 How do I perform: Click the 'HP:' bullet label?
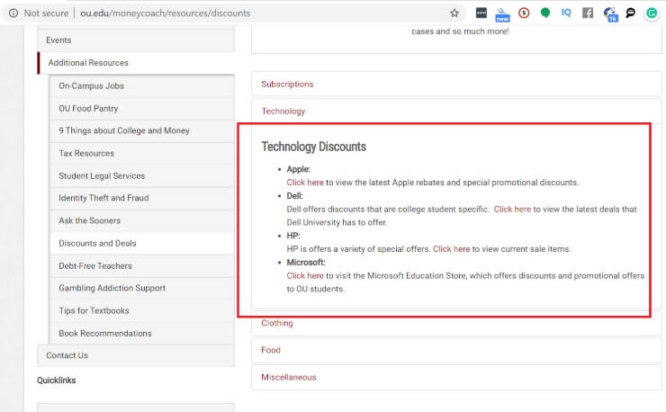click(x=293, y=236)
